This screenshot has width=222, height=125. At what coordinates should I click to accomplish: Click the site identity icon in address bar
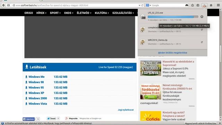pyautogui.click(x=14, y=6)
